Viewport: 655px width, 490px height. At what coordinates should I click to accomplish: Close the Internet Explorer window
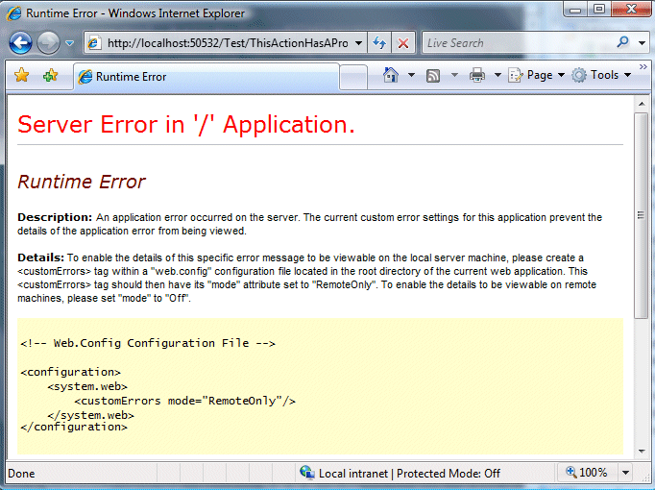pyautogui.click(x=631, y=9)
